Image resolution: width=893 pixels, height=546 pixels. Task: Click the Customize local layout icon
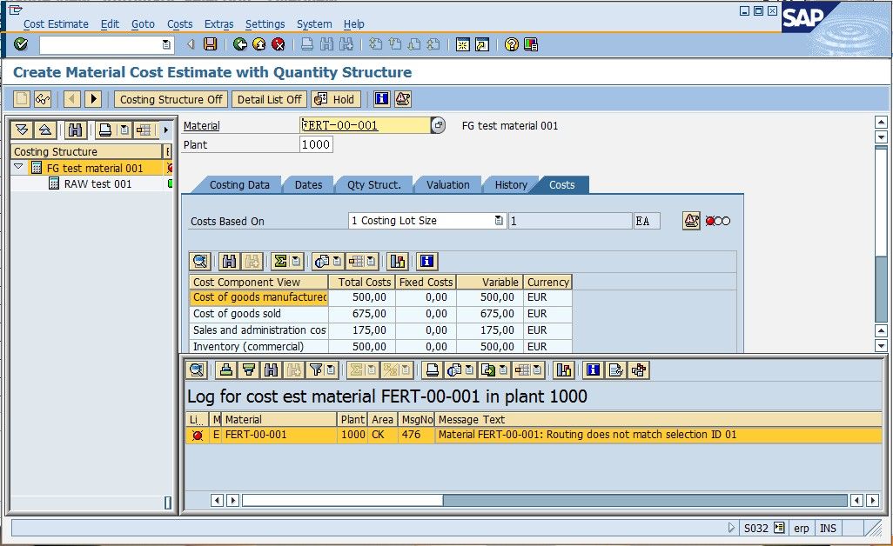tap(531, 44)
